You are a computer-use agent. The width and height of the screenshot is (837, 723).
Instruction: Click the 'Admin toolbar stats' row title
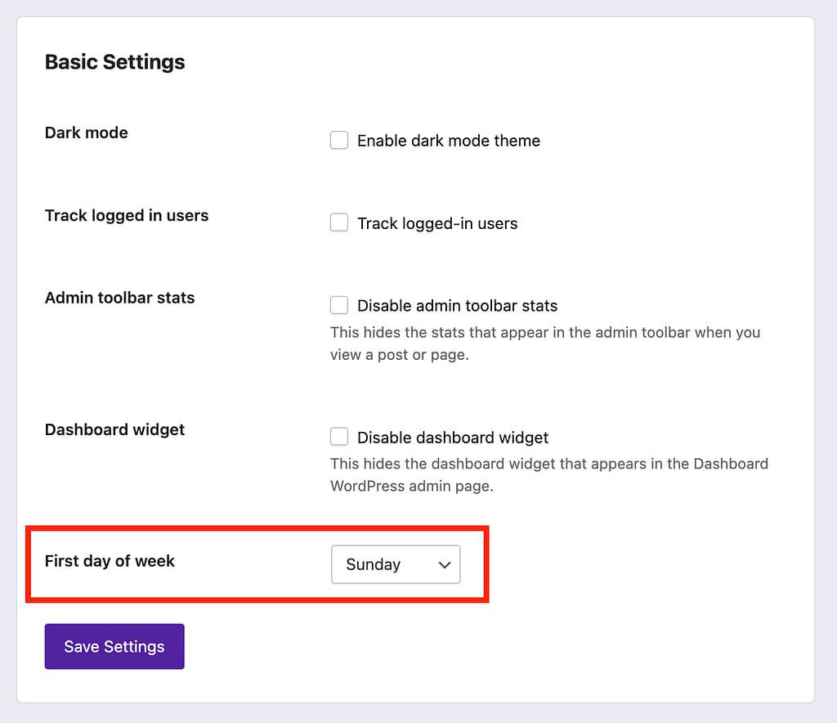coord(119,298)
